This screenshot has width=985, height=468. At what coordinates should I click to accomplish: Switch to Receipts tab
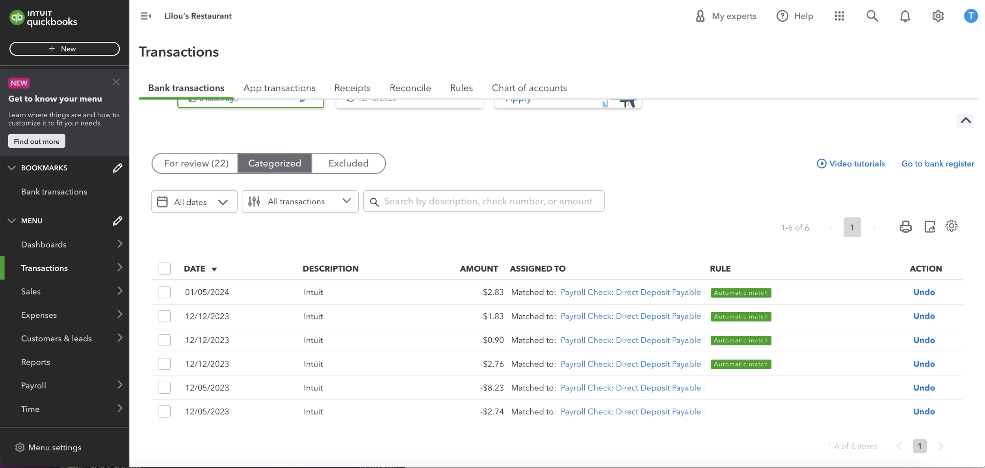(353, 88)
